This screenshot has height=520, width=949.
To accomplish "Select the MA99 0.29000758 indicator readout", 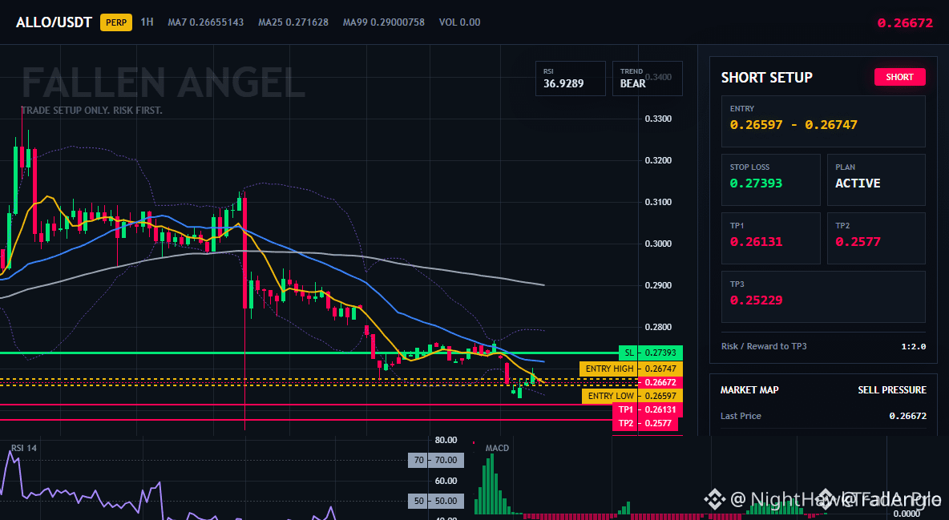I will 384,22.
